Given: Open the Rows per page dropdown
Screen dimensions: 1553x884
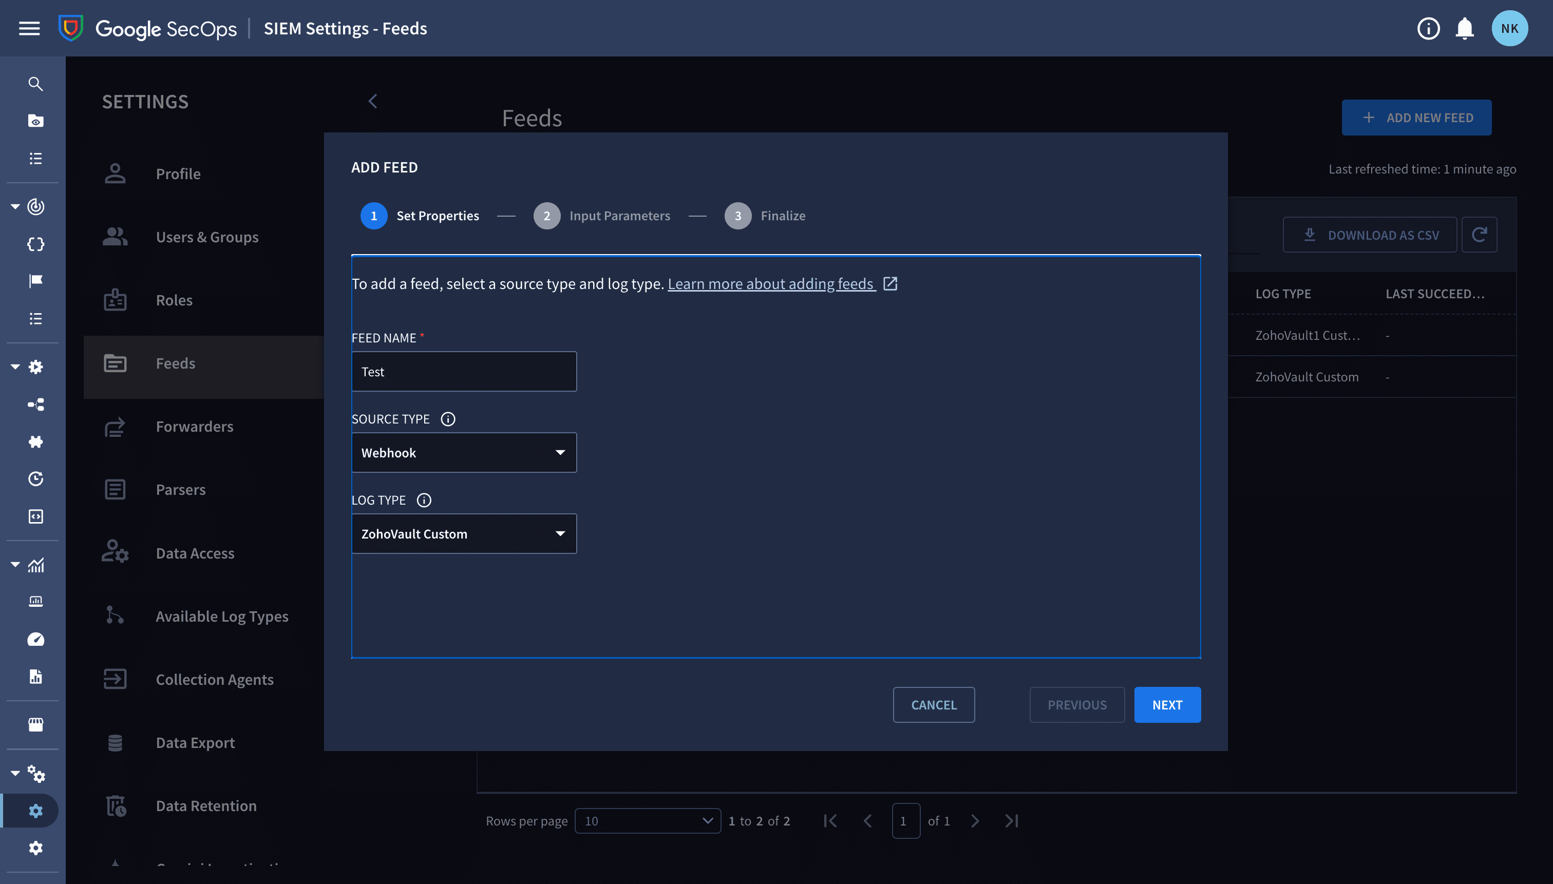Looking at the screenshot, I should click(648, 821).
